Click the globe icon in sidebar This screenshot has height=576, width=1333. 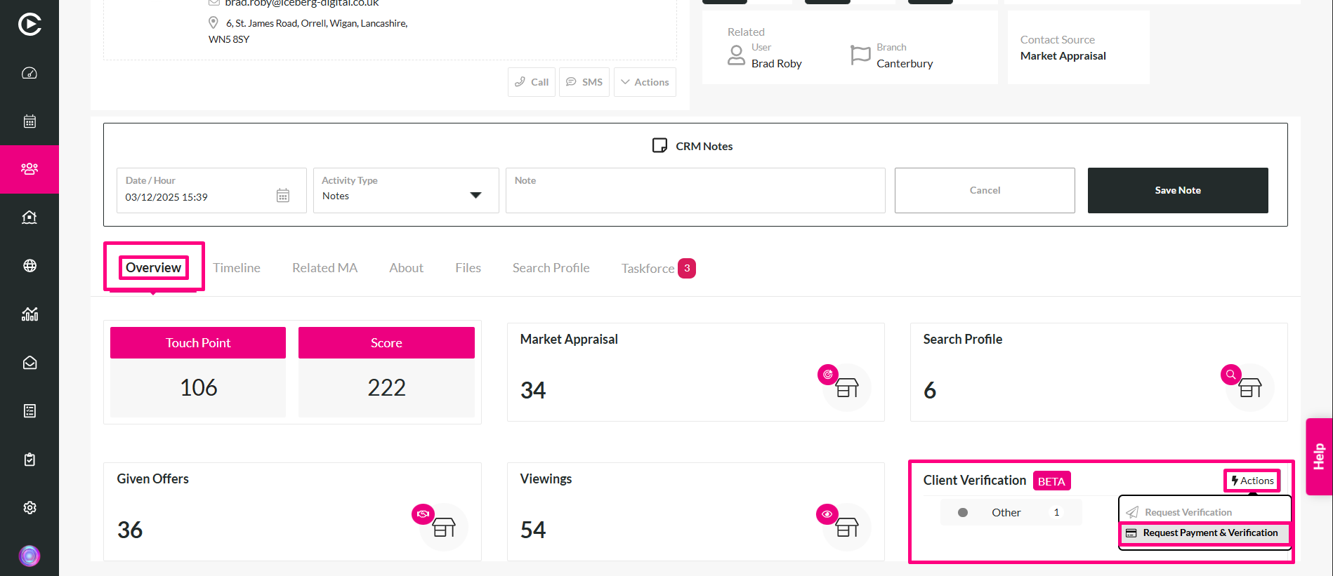[29, 266]
